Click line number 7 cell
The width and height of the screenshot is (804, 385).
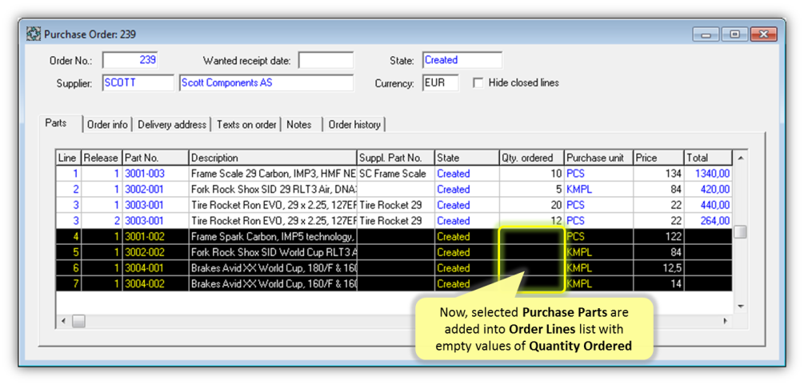click(x=69, y=284)
